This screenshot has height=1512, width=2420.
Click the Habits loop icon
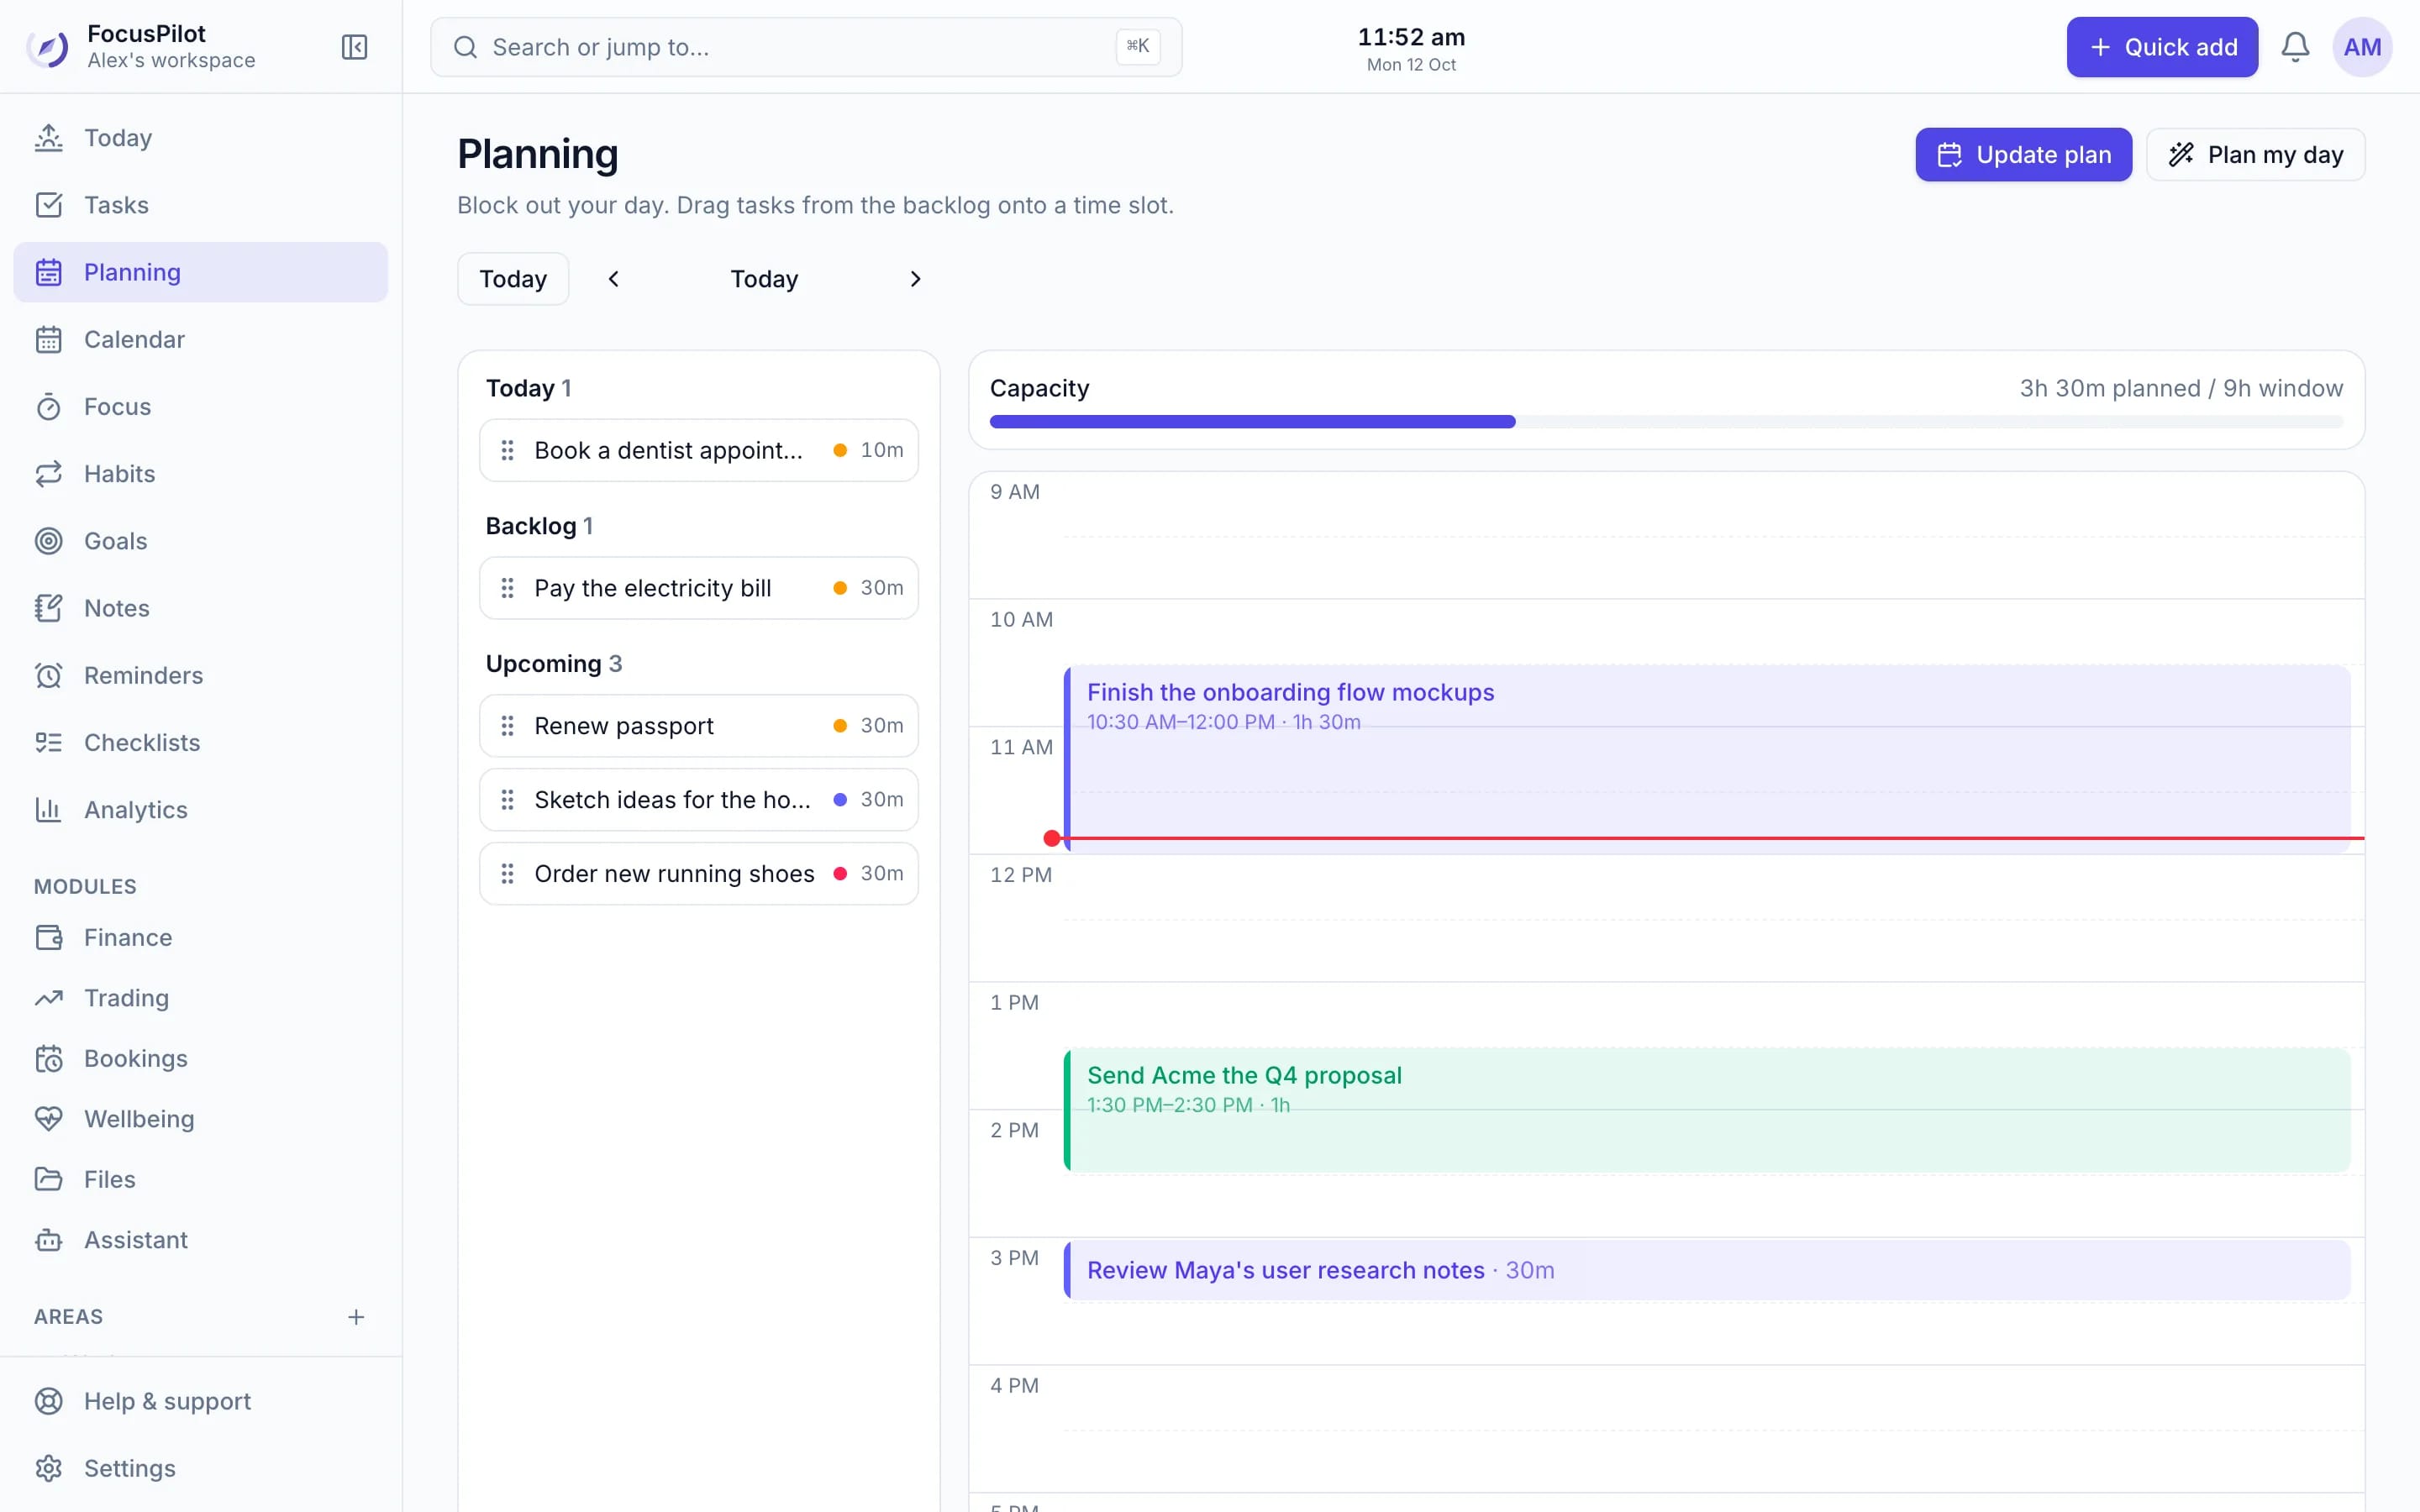[x=48, y=474]
